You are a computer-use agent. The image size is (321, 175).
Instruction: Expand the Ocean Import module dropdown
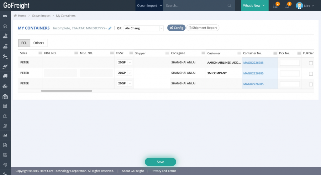coord(150,6)
